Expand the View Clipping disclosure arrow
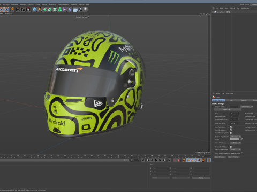Image resolution: width=257 pixels, height=192 pixels. pos(213,143)
